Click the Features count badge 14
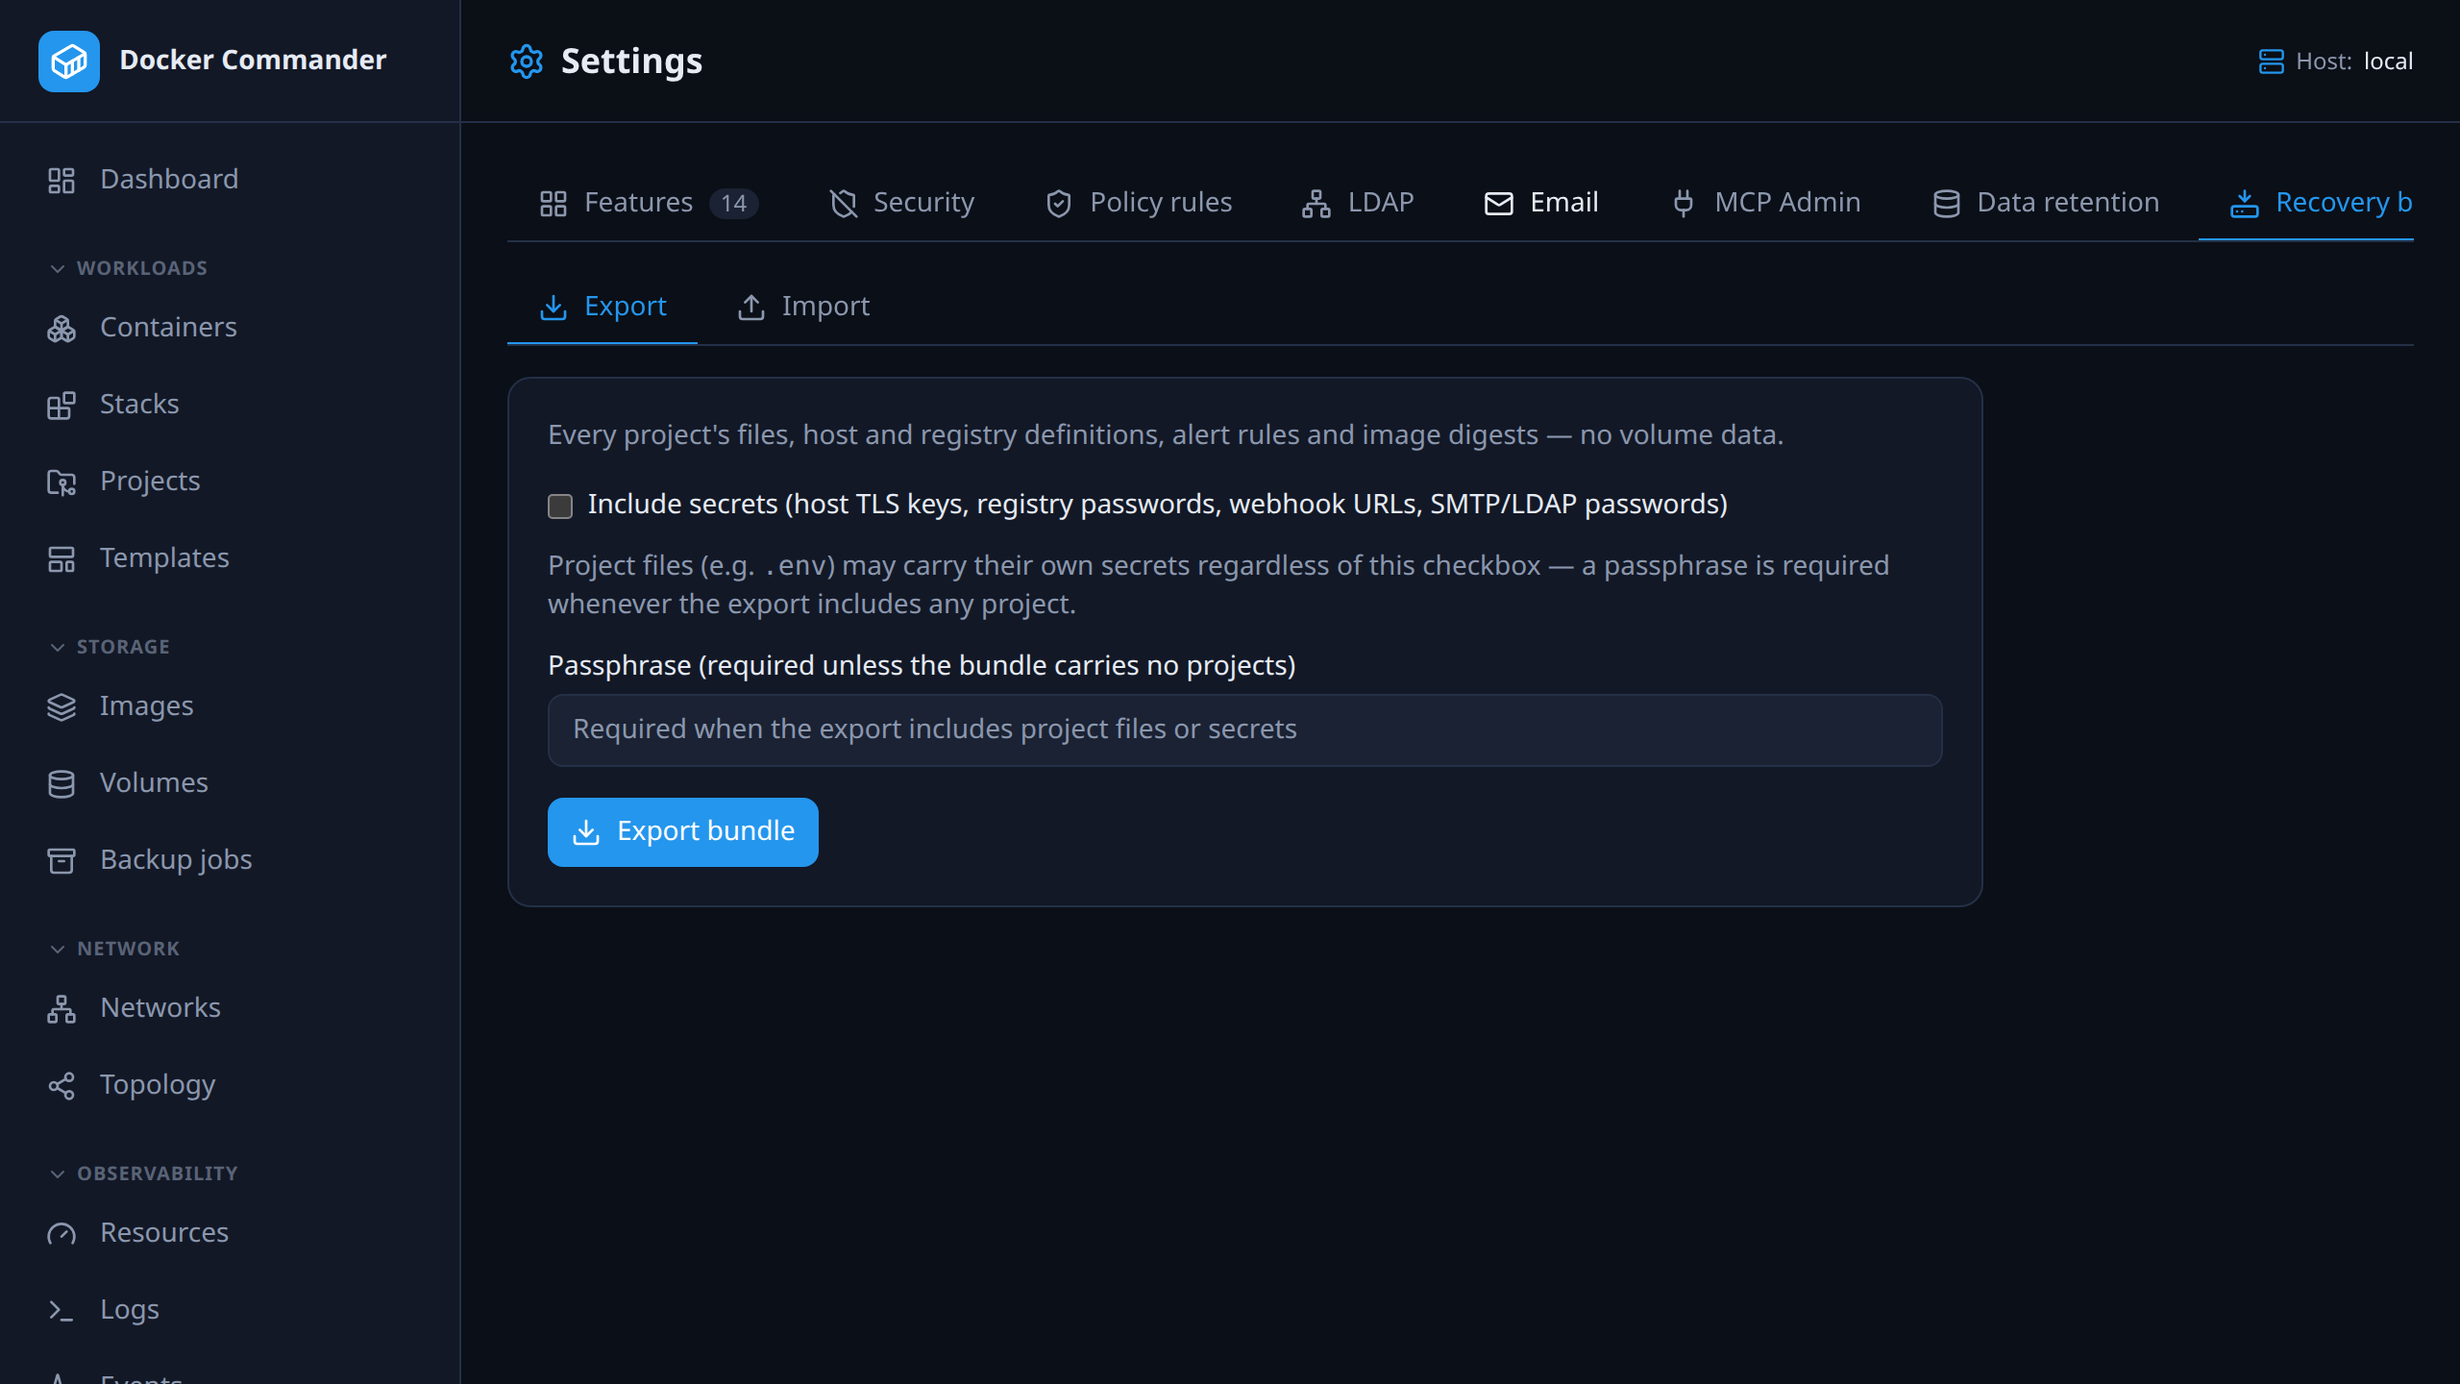This screenshot has width=2460, height=1384. tap(734, 204)
